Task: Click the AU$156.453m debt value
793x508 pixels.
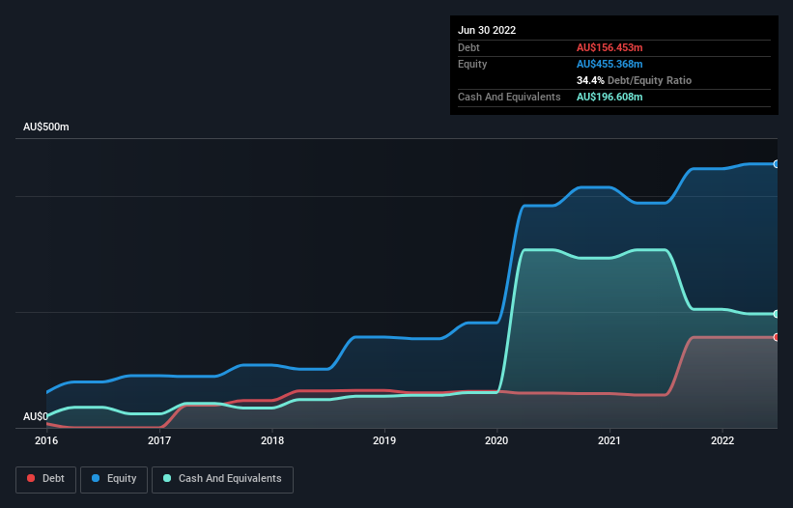Action: (x=609, y=47)
